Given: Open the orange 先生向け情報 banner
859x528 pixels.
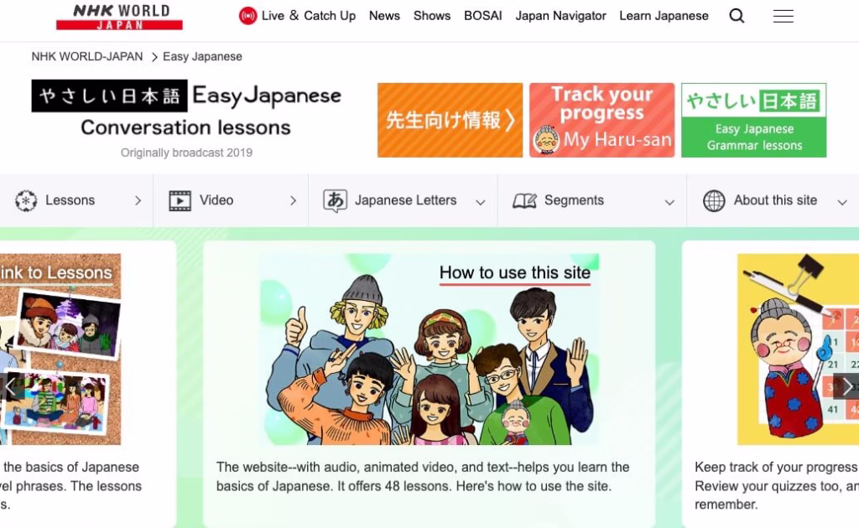Looking at the screenshot, I should tap(450, 121).
